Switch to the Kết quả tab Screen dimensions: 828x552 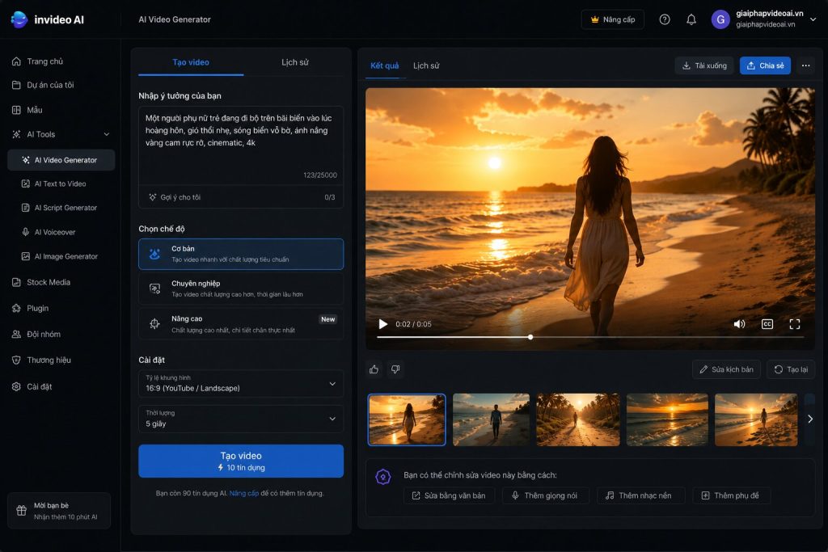click(x=384, y=65)
